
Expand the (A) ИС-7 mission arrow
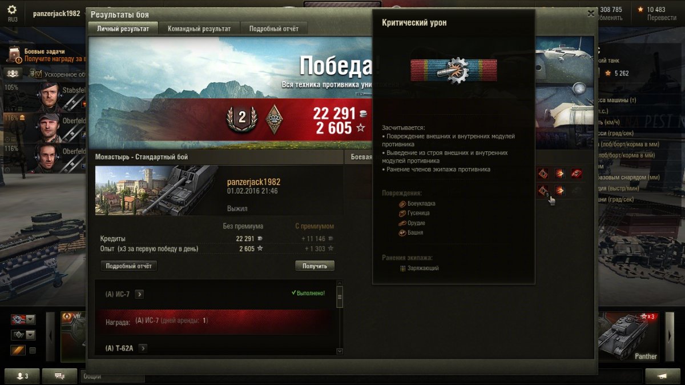pyautogui.click(x=139, y=294)
